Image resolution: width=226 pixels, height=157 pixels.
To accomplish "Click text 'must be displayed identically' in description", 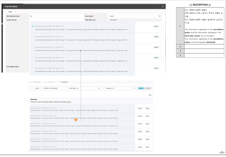I will click(203, 42).
